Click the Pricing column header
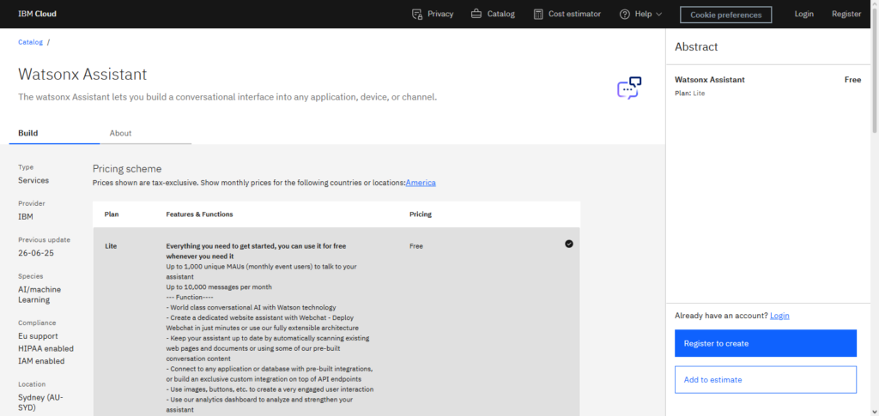 click(421, 214)
